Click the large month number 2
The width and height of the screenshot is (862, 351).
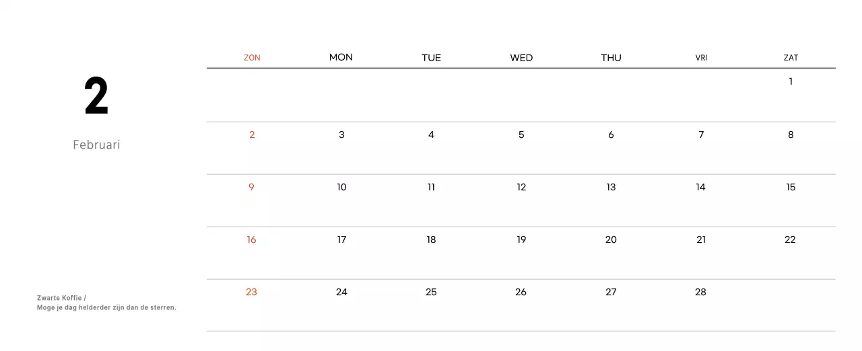point(96,97)
